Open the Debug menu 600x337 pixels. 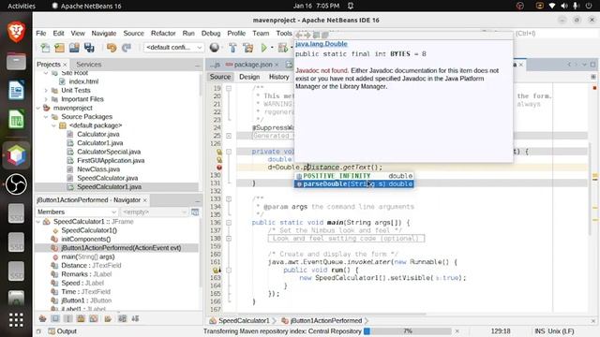click(x=211, y=34)
